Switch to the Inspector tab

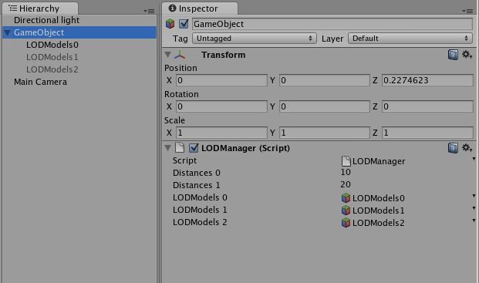(x=200, y=8)
